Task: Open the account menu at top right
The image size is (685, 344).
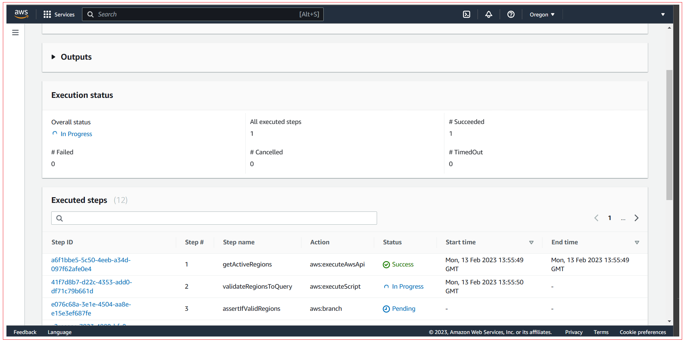Action: (663, 14)
